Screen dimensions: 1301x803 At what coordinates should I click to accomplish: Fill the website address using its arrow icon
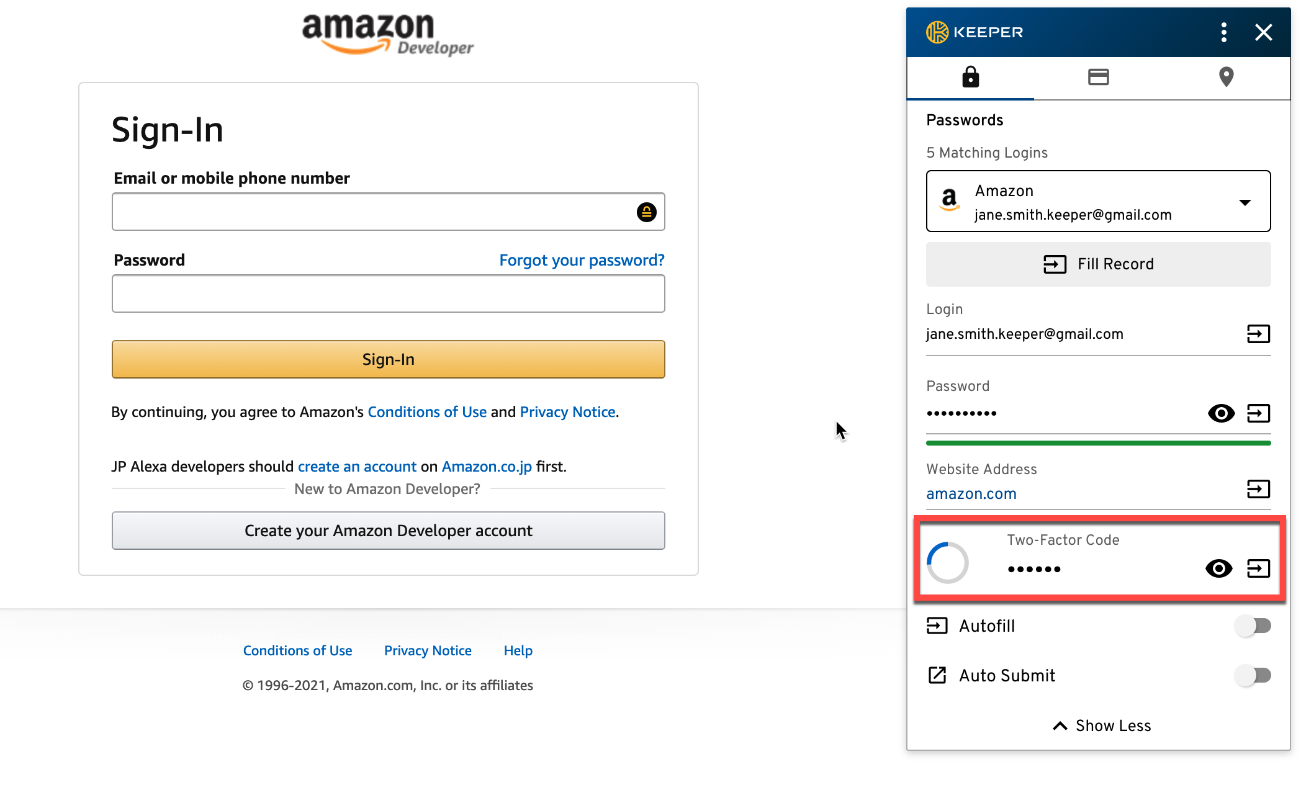point(1258,489)
